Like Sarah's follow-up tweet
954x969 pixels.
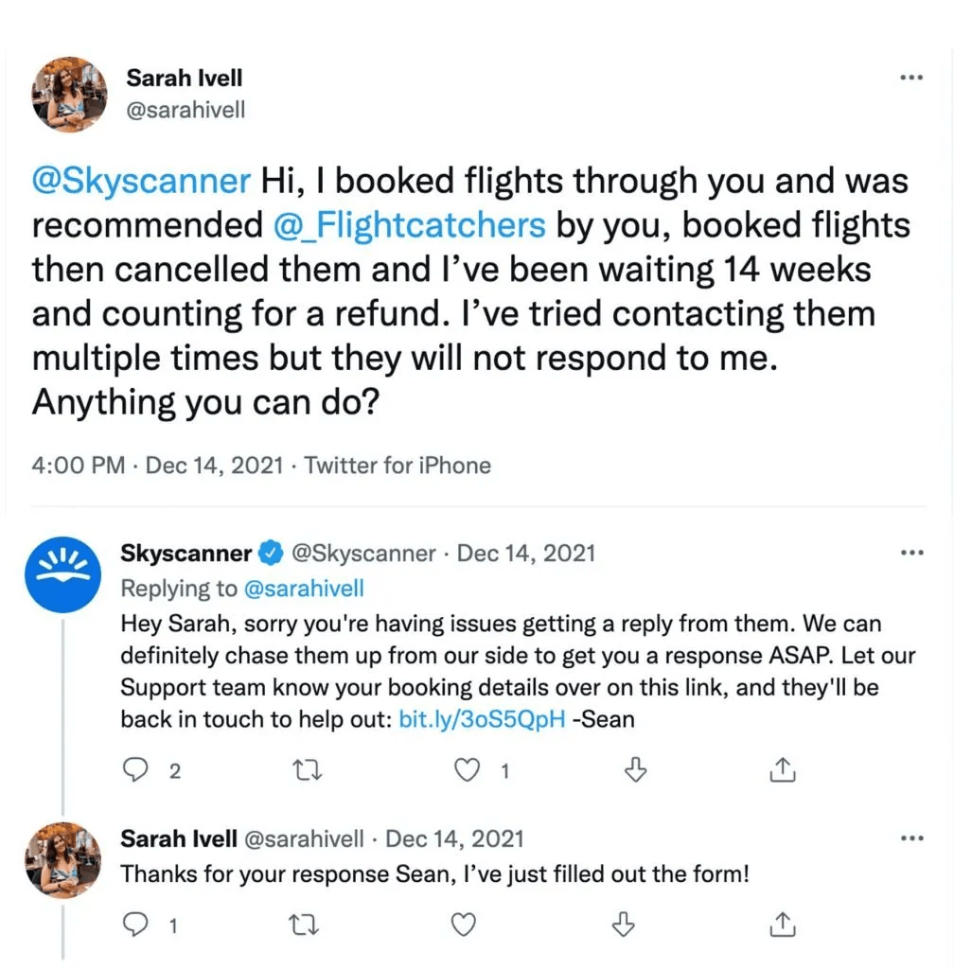tap(463, 925)
